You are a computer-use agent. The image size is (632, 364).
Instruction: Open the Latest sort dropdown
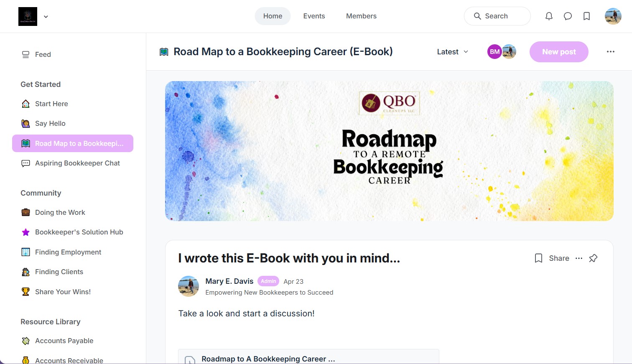(452, 52)
